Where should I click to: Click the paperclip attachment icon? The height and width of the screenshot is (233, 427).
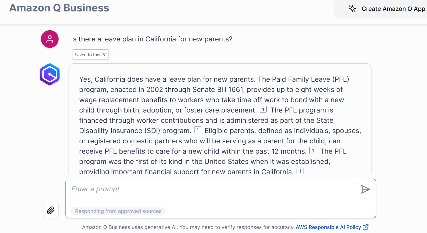(x=51, y=210)
